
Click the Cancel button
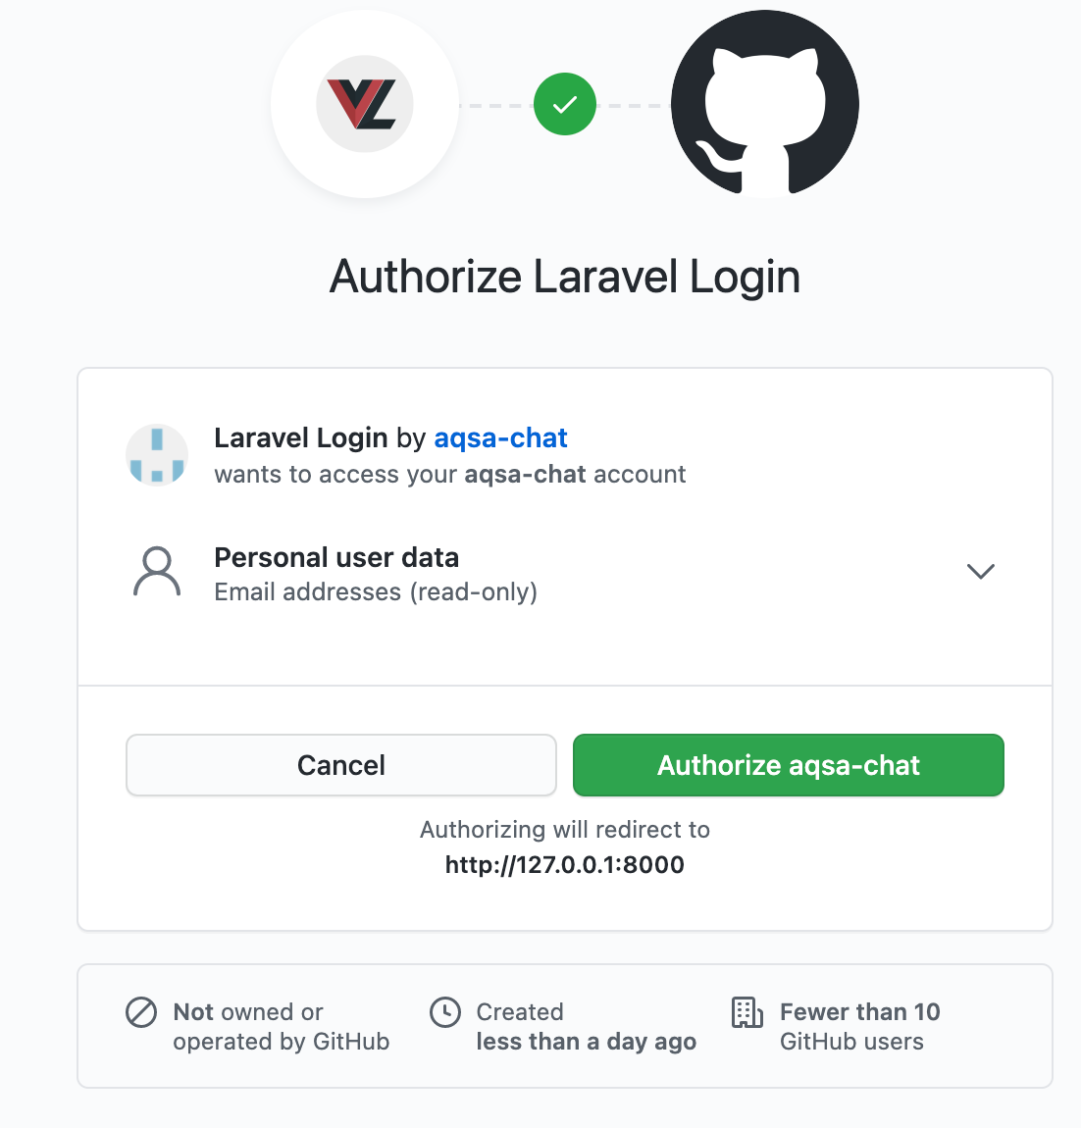point(341,765)
